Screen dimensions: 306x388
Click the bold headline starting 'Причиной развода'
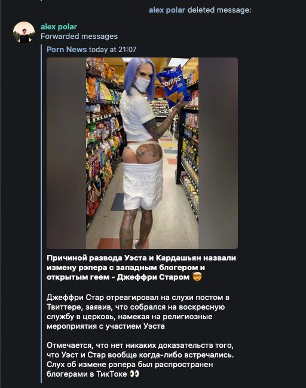click(141, 268)
